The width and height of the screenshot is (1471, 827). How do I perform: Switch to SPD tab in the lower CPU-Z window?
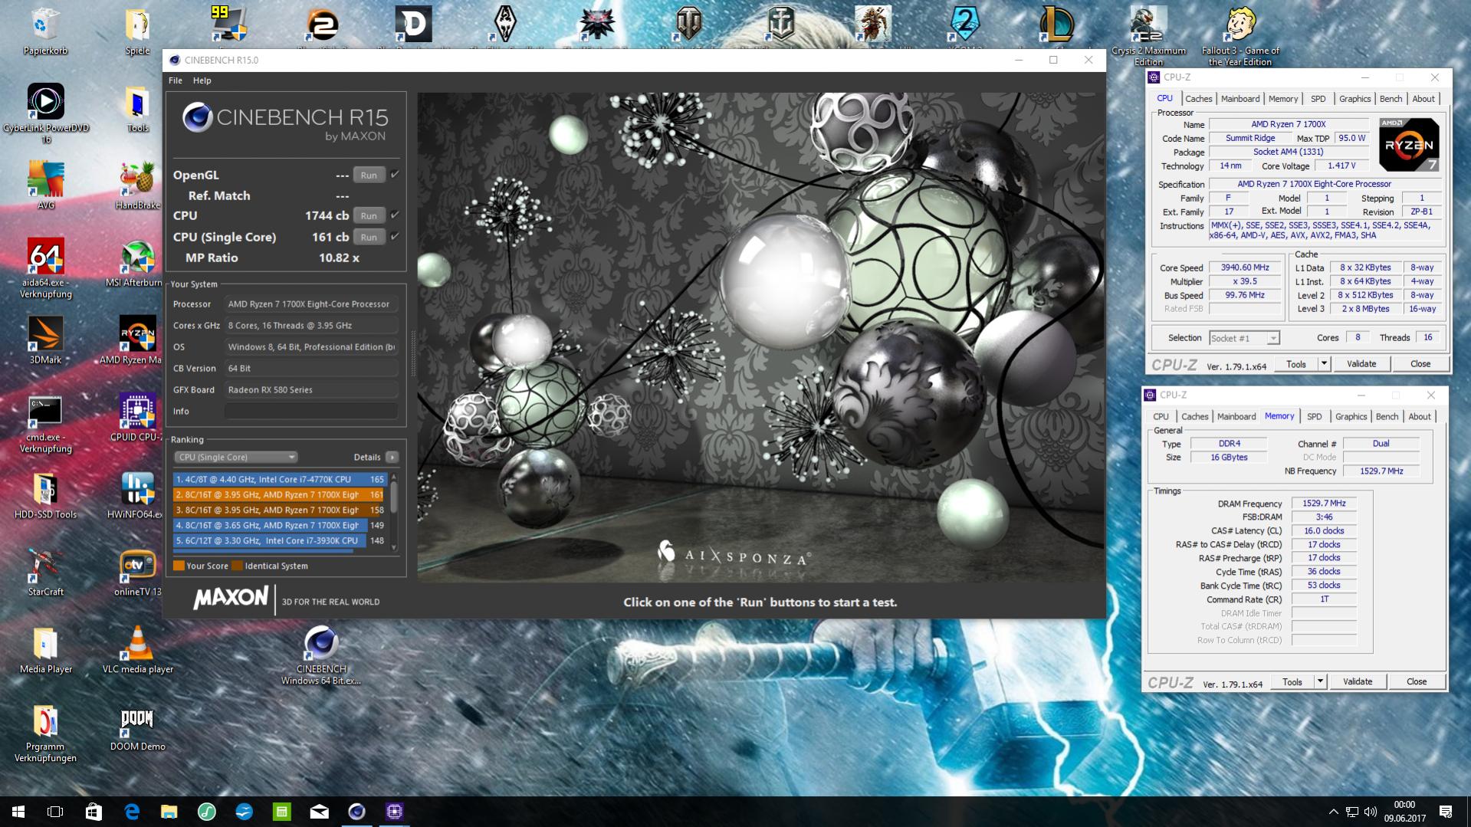[1315, 417]
